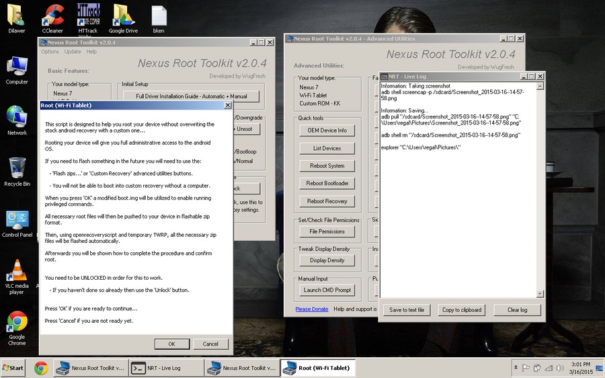Click Full Driver Installation Guide button
The image size is (605, 378).
(x=192, y=96)
